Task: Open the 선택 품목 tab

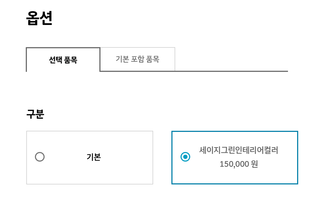Action: (63, 60)
